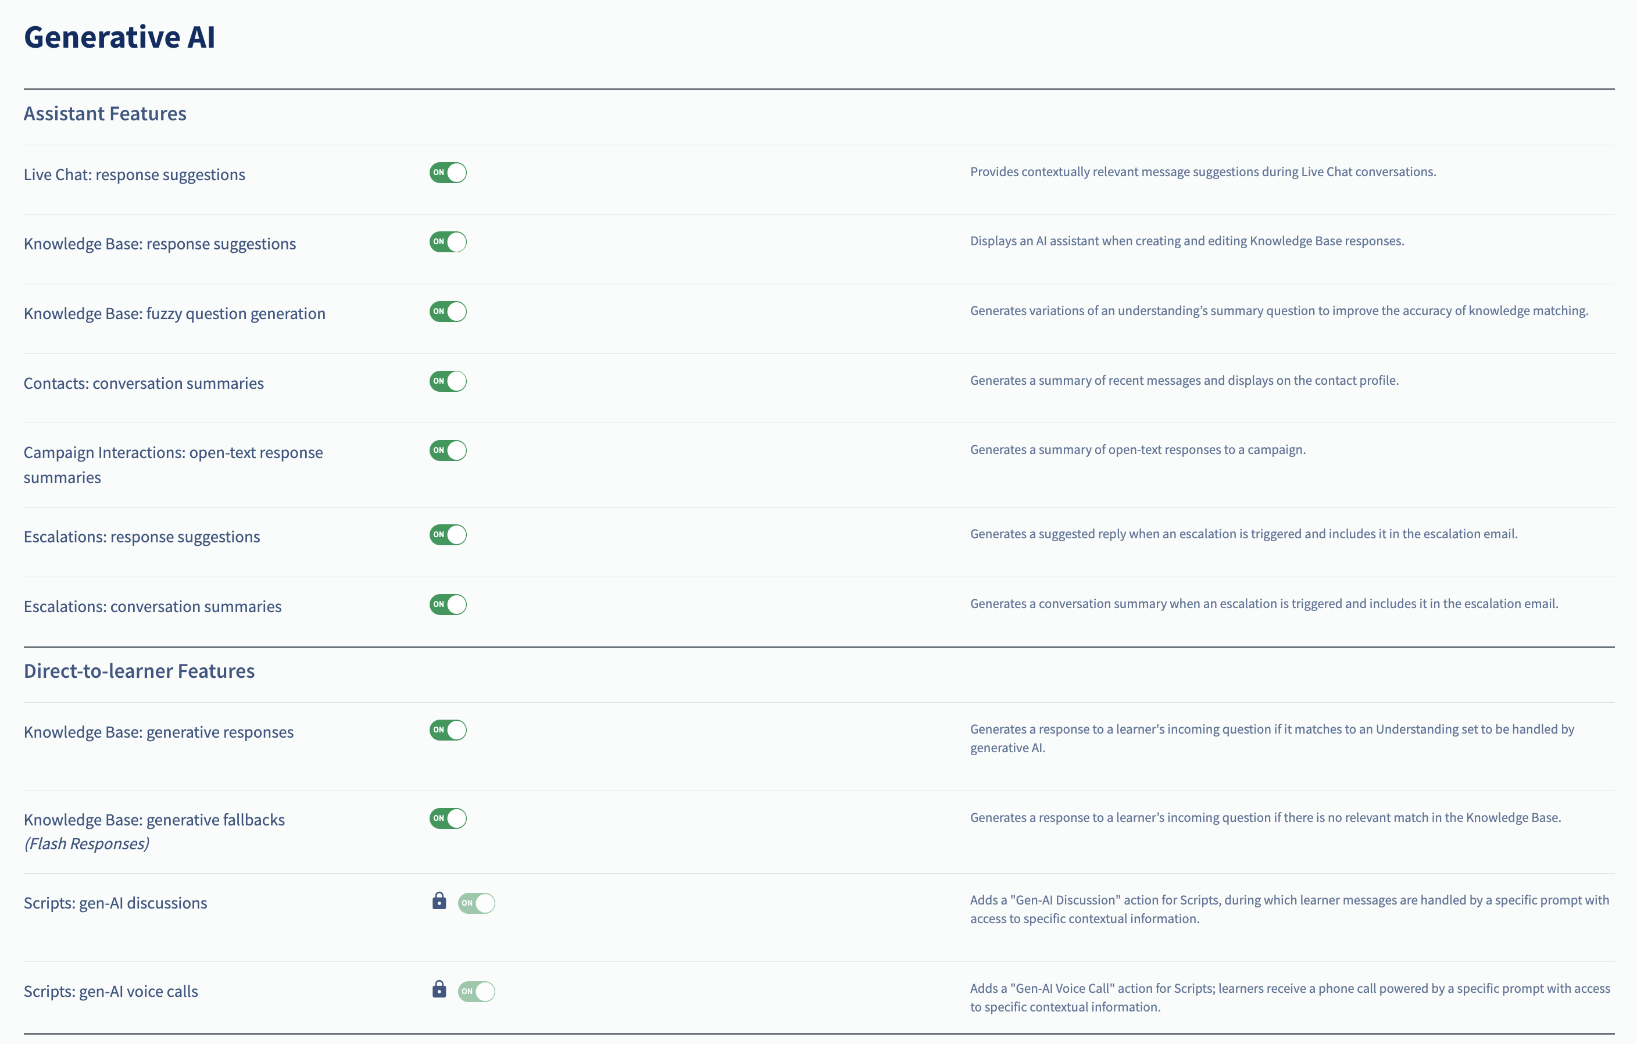Click the Gen-AI Discussion action description
1637x1044 pixels.
coord(1289,909)
